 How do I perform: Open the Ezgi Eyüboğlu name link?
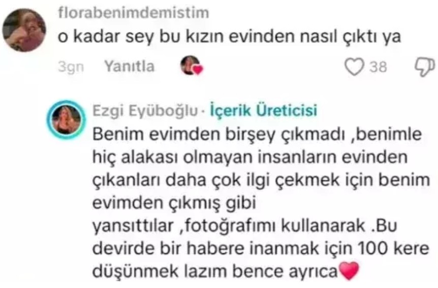pos(145,111)
